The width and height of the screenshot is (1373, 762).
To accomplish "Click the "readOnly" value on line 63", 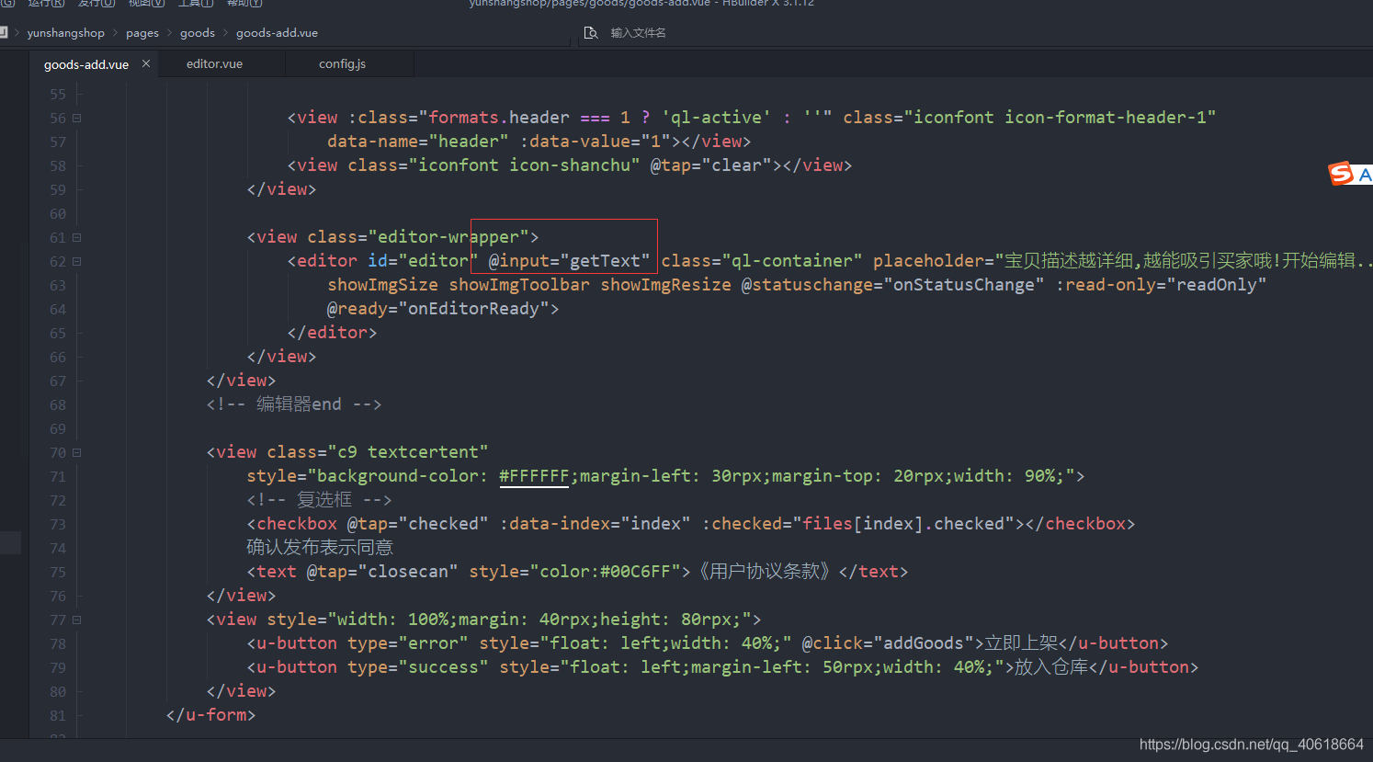I will (1217, 285).
